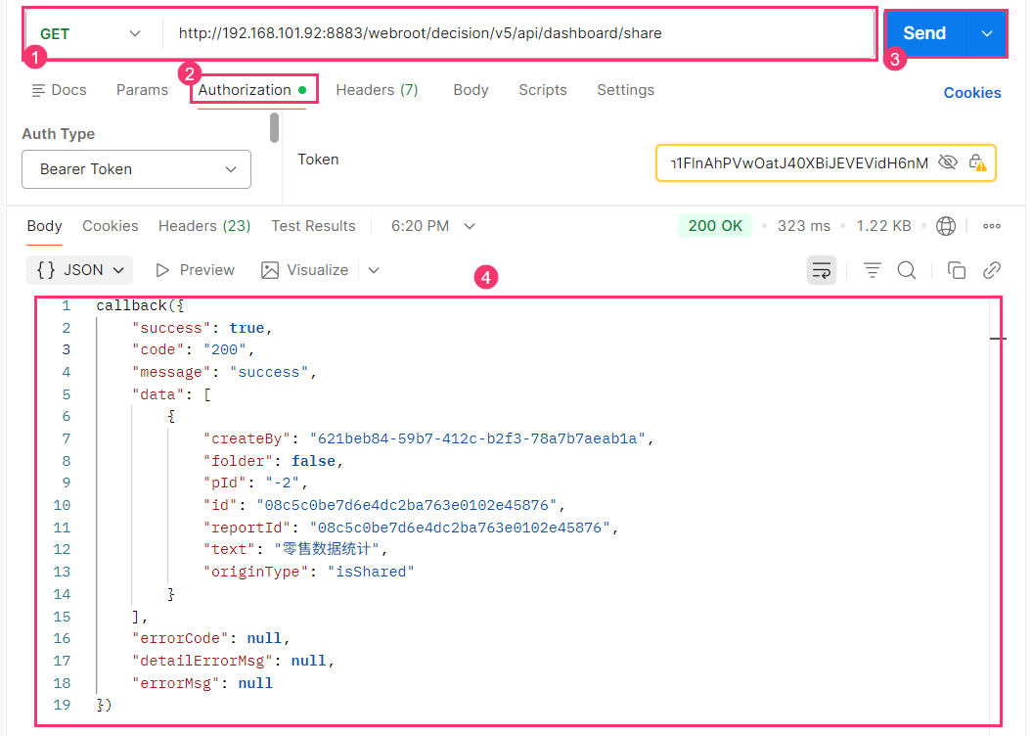Click the "errorMsg" key on line 18
Image resolution: width=1032 pixels, height=736 pixels.
176,684
